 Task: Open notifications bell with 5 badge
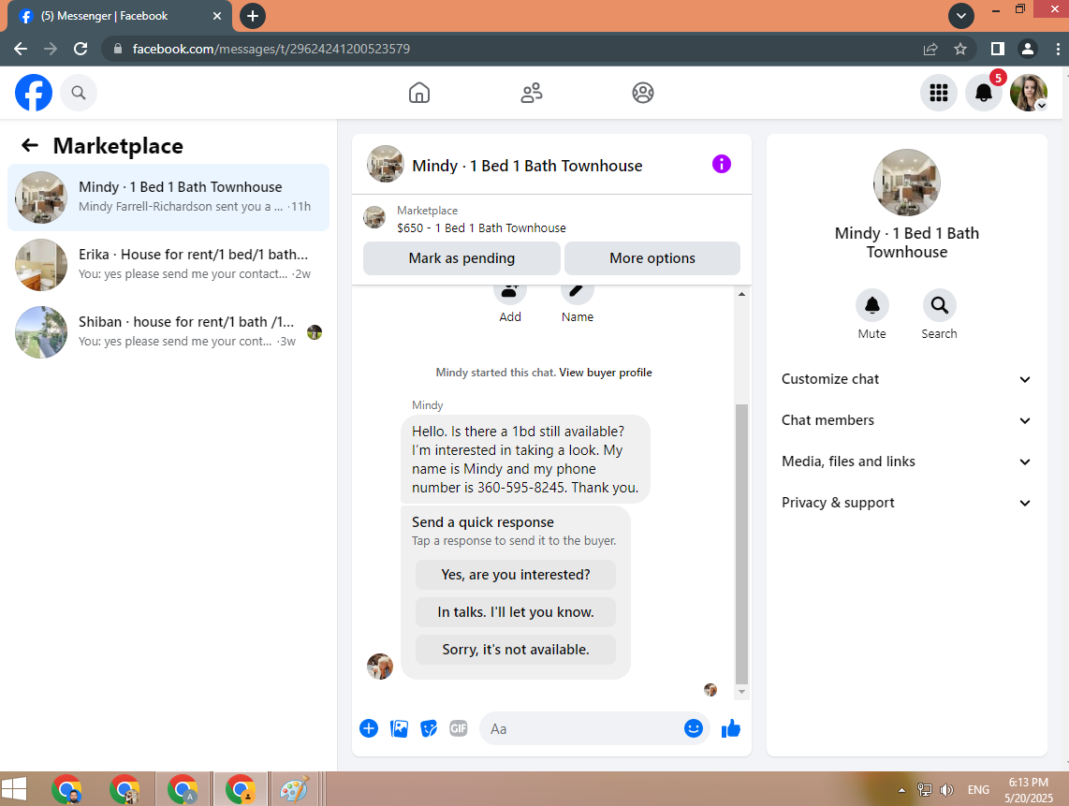[983, 93]
